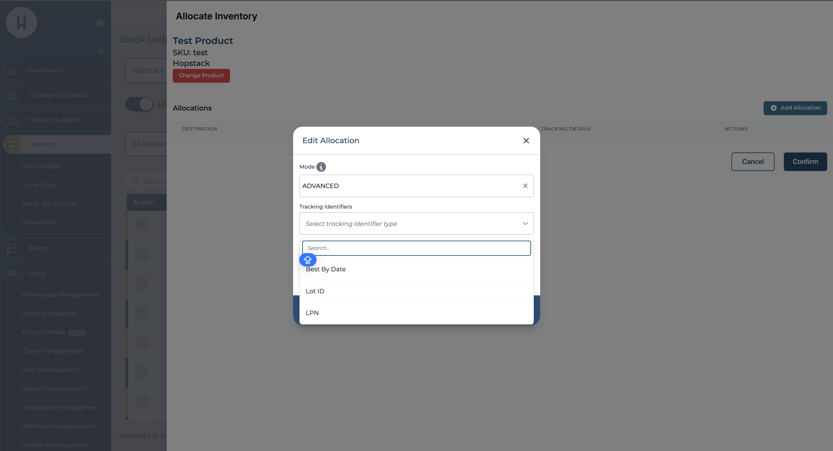Clear the ADVANCED mode selection
Viewport: 833px width, 451px height.
pyautogui.click(x=525, y=186)
